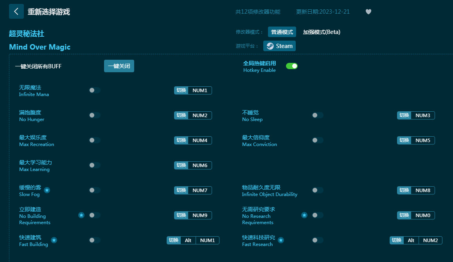The height and width of the screenshot is (262, 453).
Task: Switch to 加强模式(Beta) enhanced mode
Action: (x=322, y=32)
